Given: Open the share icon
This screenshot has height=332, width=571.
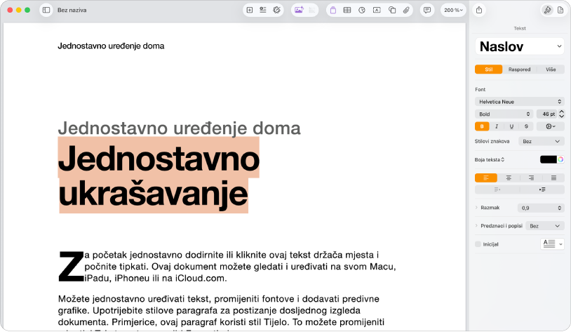Looking at the screenshot, I should tap(479, 11).
